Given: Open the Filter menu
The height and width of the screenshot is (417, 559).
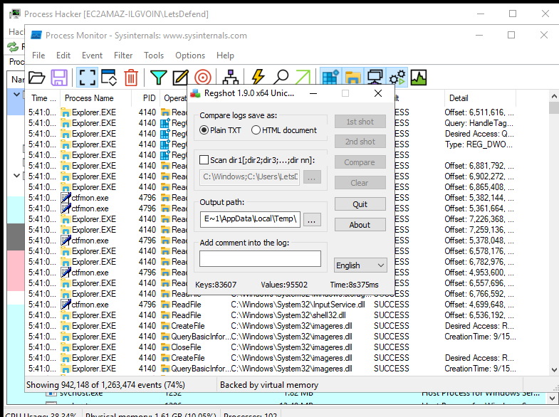Looking at the screenshot, I should (x=123, y=56).
